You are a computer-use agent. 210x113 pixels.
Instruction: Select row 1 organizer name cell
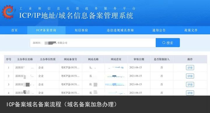point(24,68)
